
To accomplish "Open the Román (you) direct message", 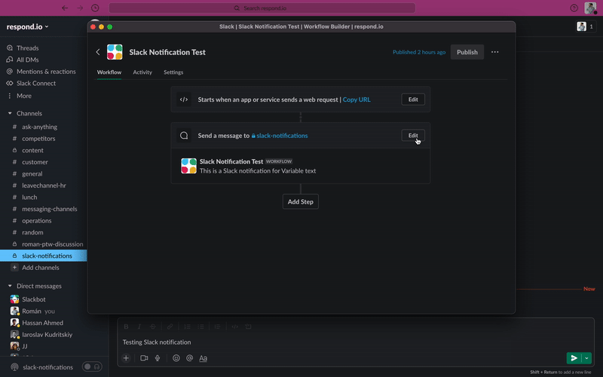I will point(38,311).
